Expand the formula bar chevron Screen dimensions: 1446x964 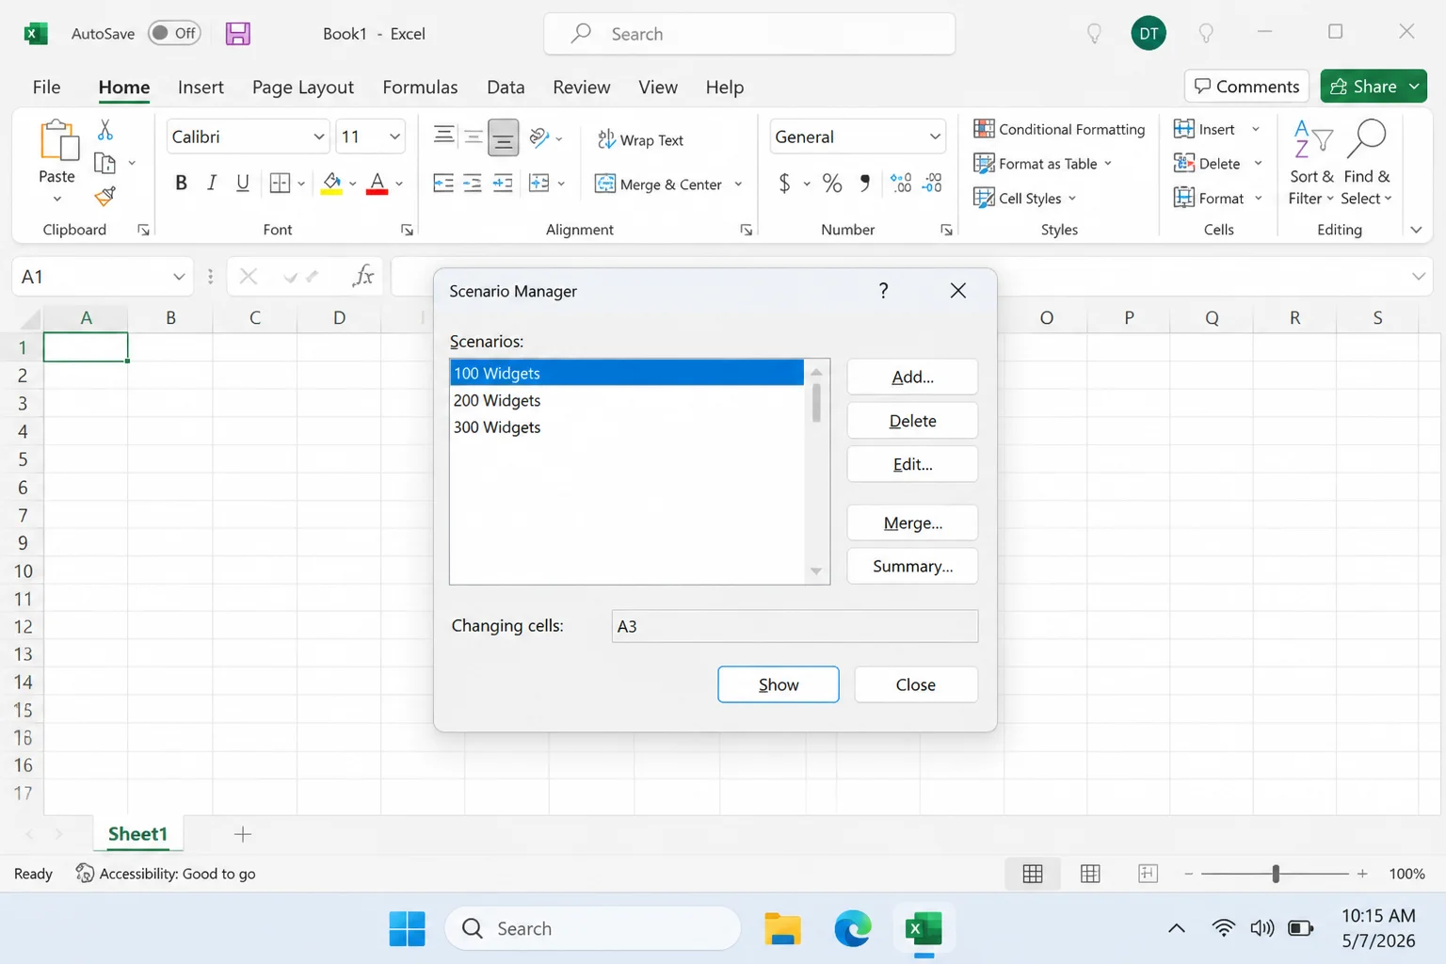1418,277
